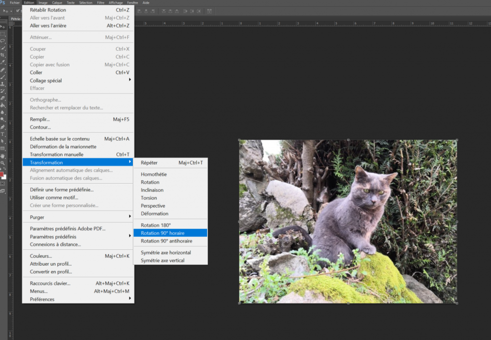
Task: Select the Eraser tool
Action: (3, 98)
